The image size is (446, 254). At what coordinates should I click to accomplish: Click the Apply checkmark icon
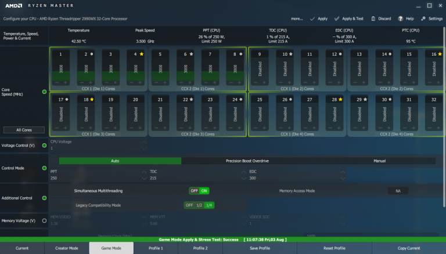point(312,19)
